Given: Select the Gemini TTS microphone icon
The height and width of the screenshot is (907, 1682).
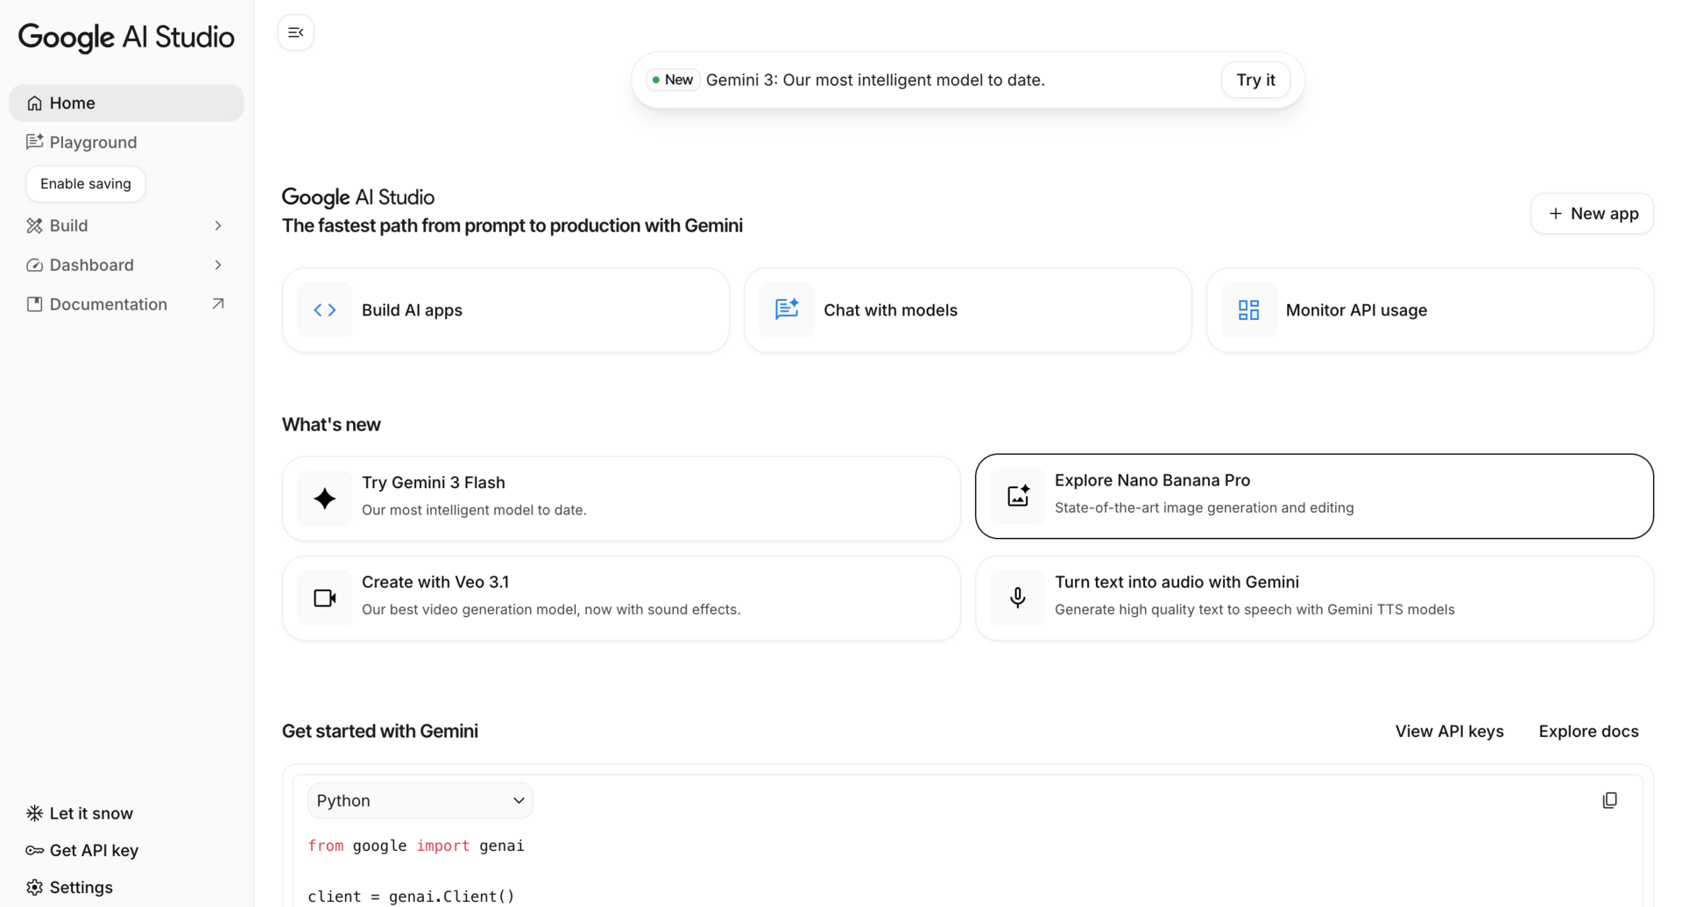Looking at the screenshot, I should 1017,598.
